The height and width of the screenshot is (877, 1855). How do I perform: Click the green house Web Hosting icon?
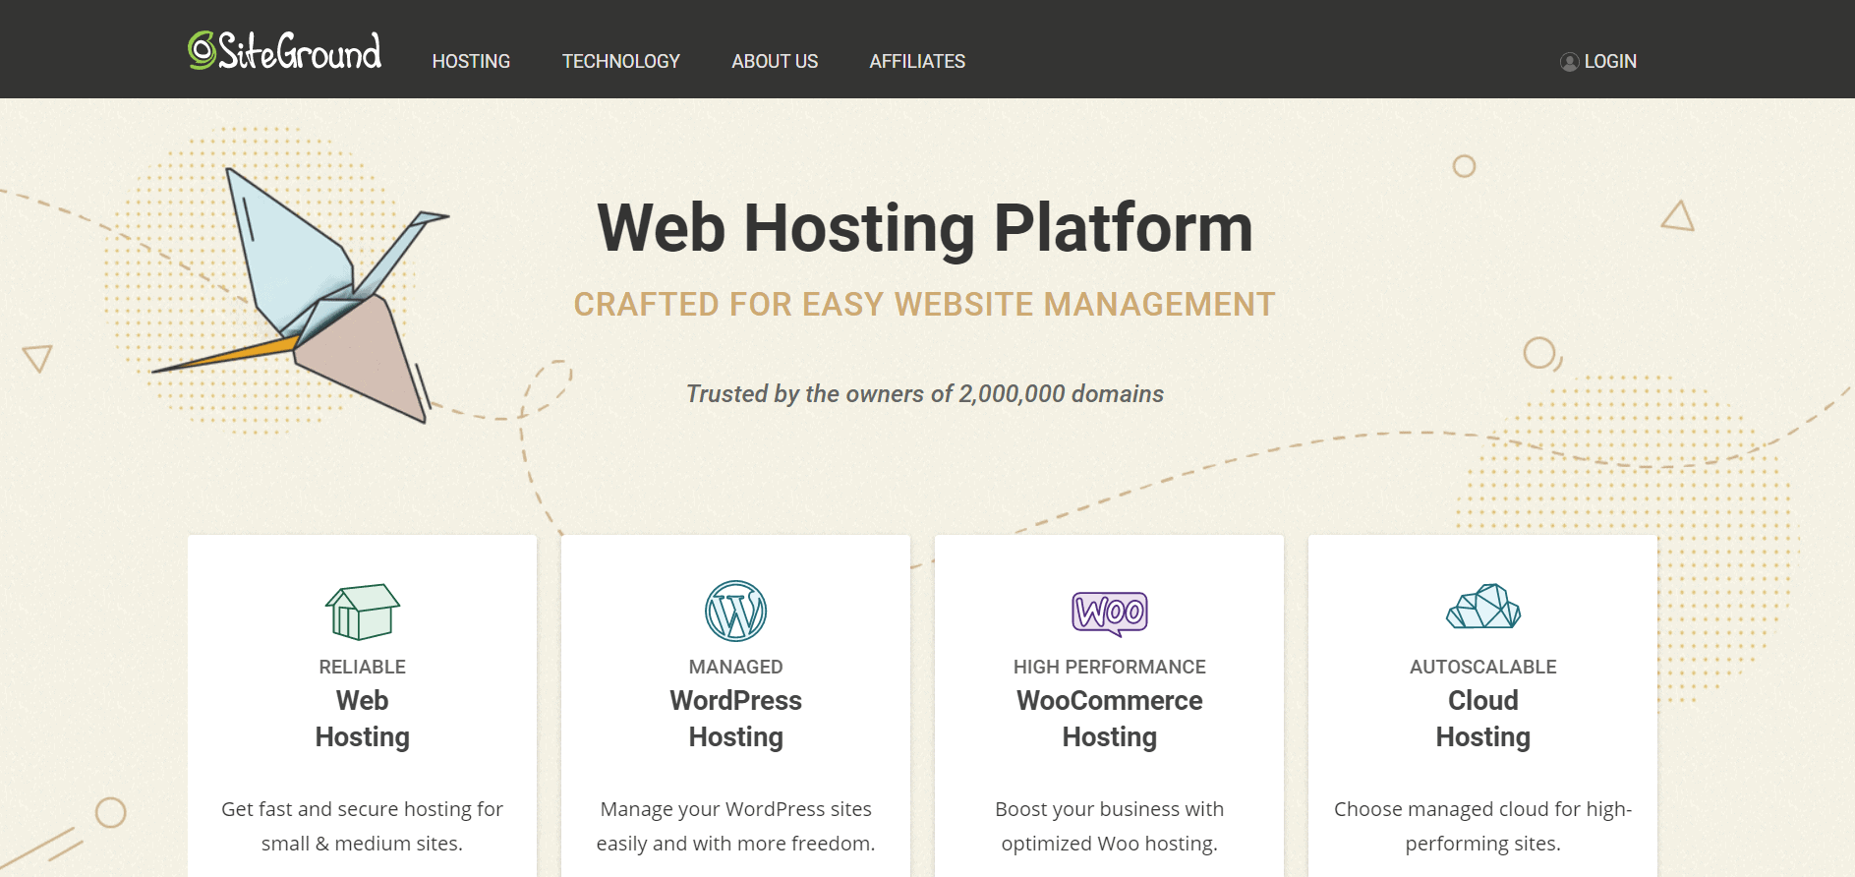[x=362, y=611]
